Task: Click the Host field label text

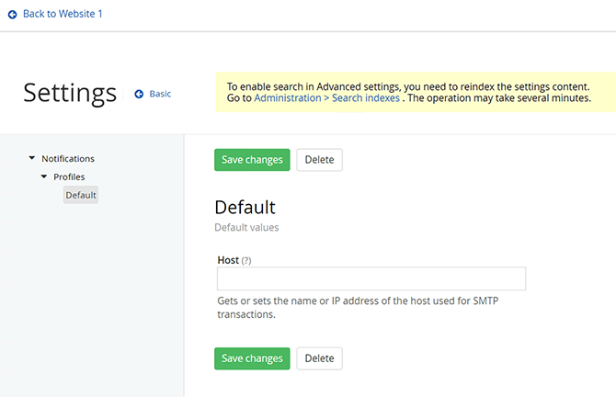Action: (227, 260)
